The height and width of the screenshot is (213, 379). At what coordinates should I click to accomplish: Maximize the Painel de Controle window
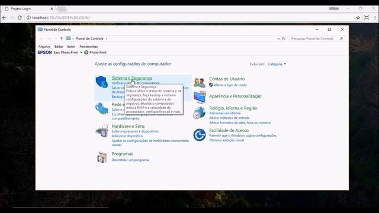pos(329,30)
